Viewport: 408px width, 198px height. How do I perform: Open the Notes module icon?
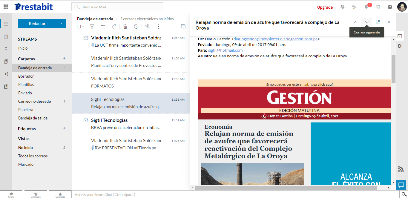tap(6, 62)
